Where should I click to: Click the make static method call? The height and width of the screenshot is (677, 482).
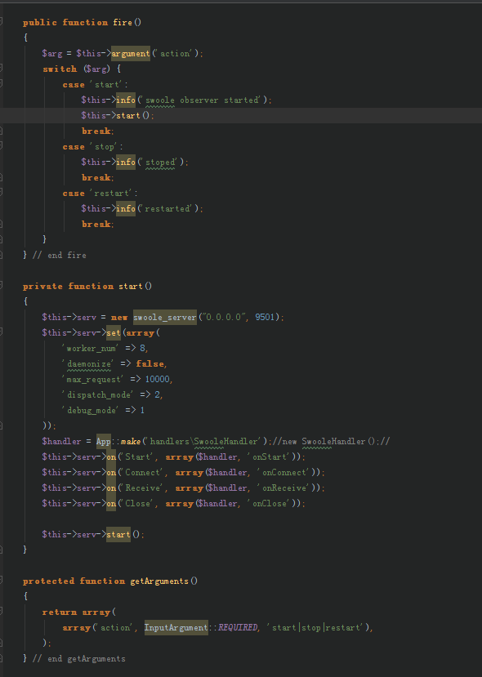[131, 442]
